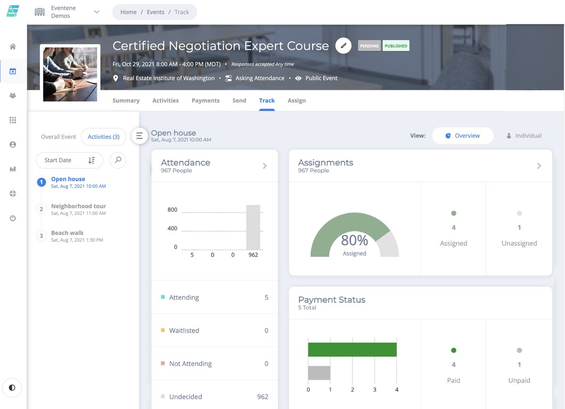Click the PUBLISHED status badge

(x=396, y=46)
